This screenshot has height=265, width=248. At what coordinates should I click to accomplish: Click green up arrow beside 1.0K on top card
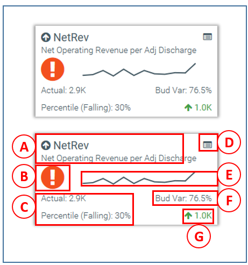[188, 108]
